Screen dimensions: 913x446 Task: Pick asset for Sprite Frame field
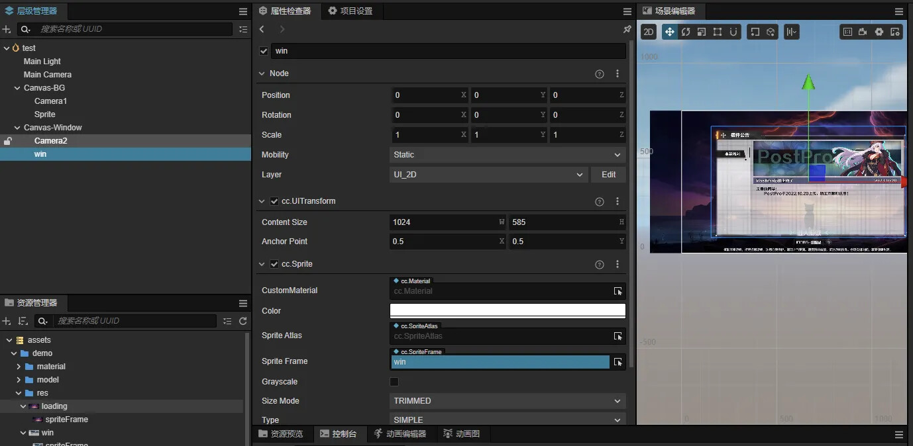[618, 362]
